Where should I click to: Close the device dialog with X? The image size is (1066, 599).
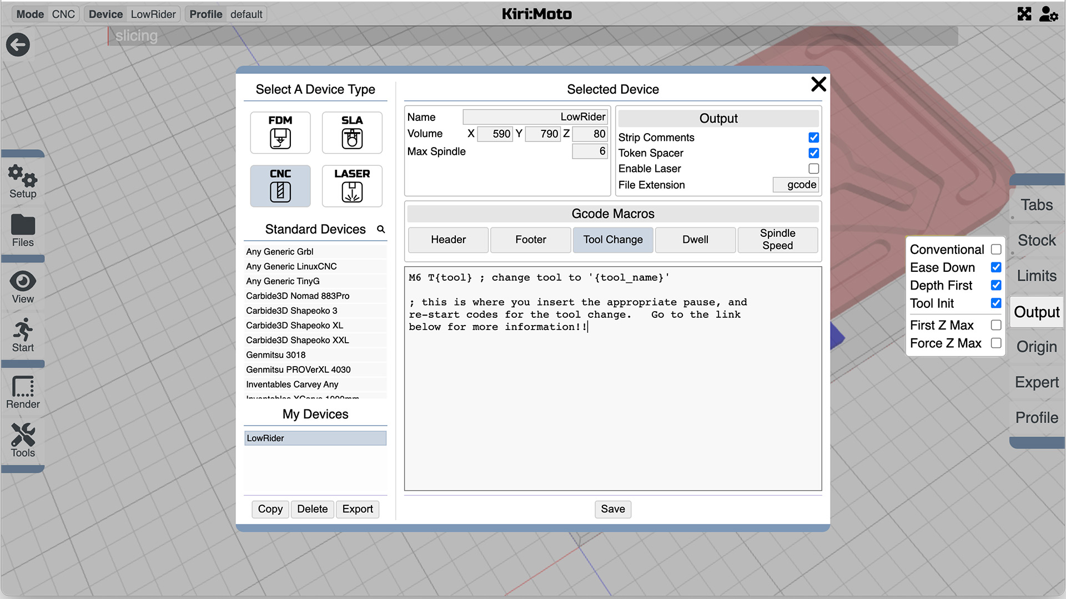(818, 84)
